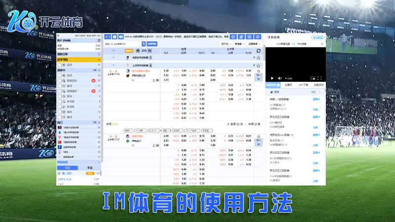Favorite the first match with the star
This screenshot has width=395, height=222.
pyautogui.click(x=258, y=71)
